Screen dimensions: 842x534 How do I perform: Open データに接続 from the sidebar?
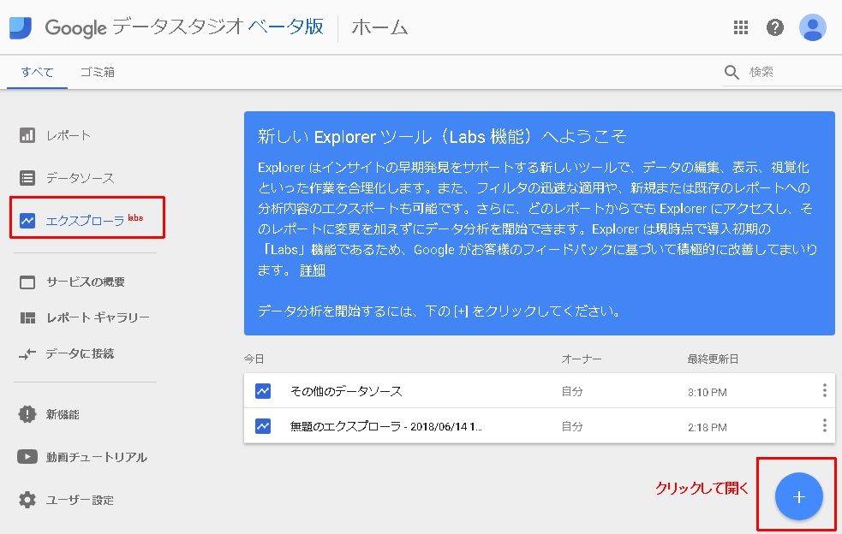click(x=80, y=353)
